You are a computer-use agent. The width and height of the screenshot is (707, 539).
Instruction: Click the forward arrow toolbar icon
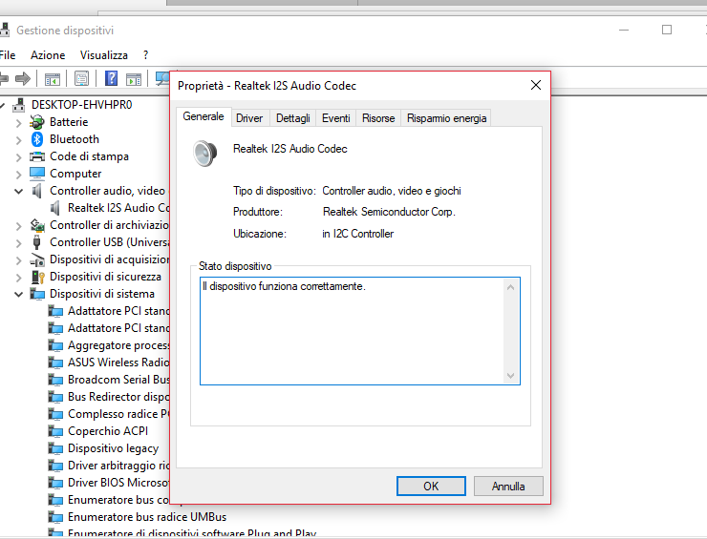(23, 79)
